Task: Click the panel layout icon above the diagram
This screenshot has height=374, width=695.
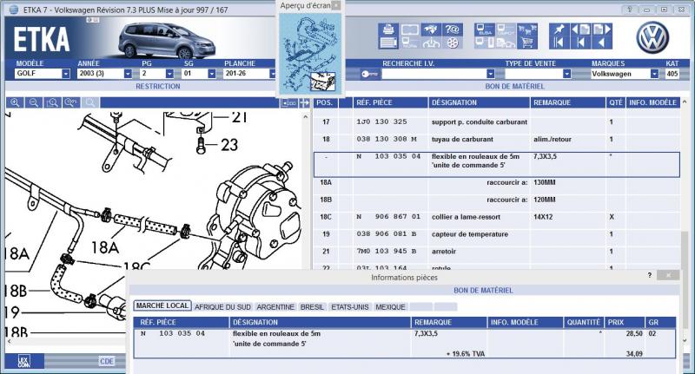Action: (x=288, y=102)
